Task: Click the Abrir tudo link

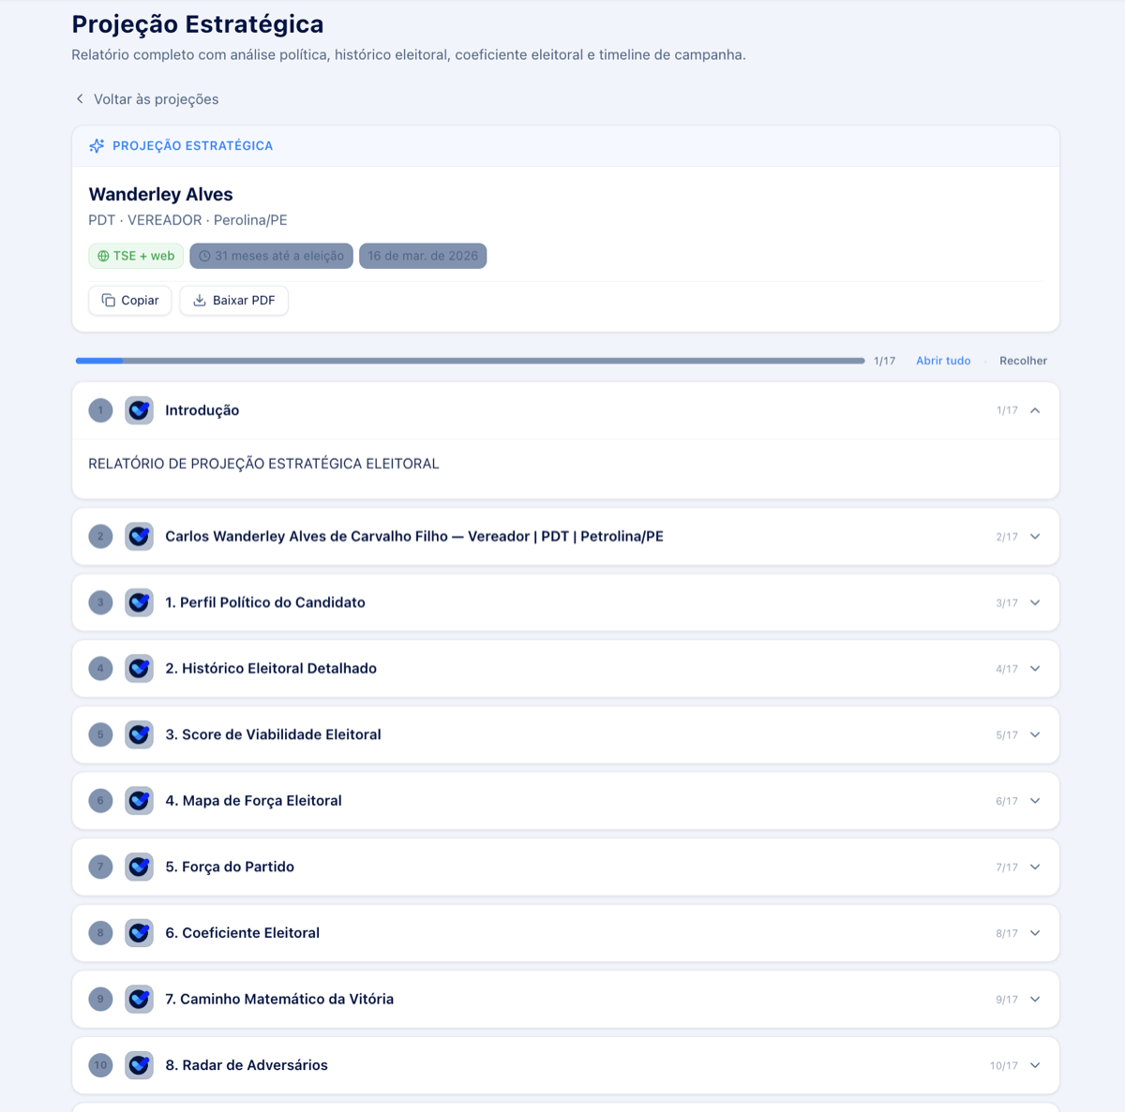Action: point(943,360)
